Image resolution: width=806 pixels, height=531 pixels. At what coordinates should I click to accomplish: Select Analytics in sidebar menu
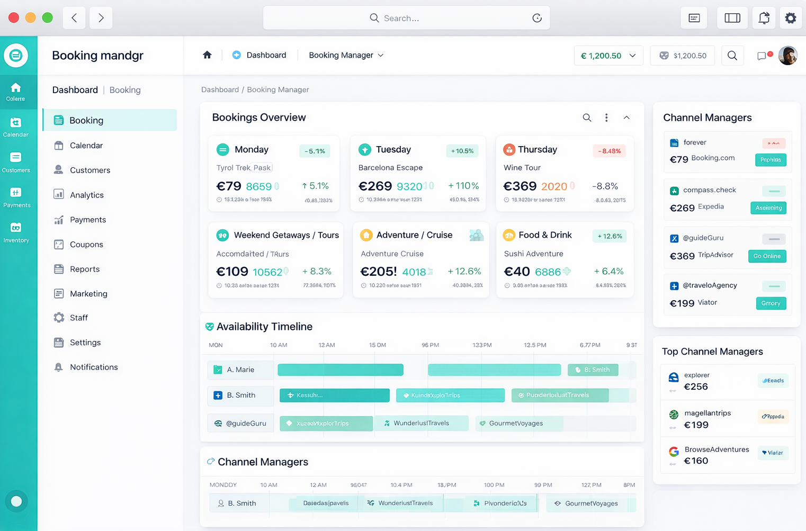pyautogui.click(x=87, y=195)
